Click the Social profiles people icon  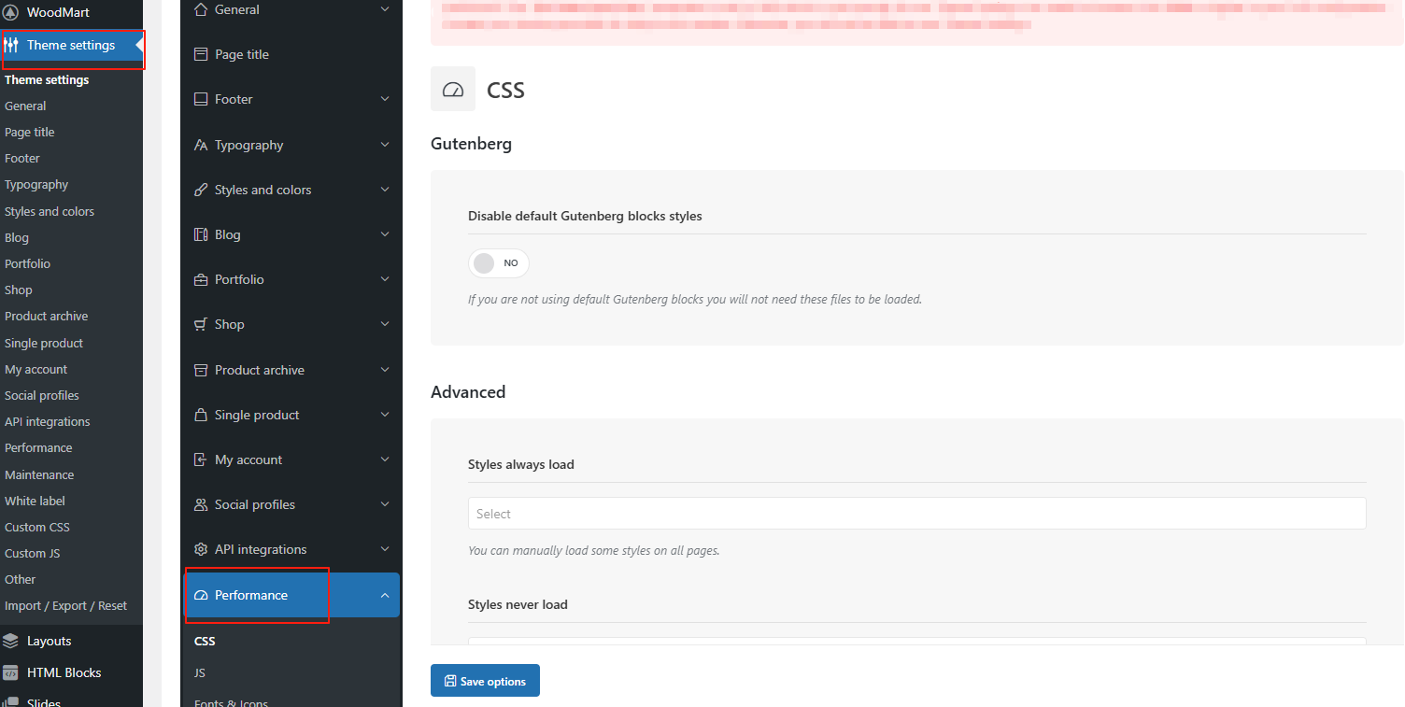(201, 504)
